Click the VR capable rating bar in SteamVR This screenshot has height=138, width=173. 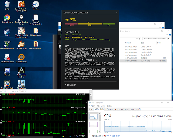click(x=90, y=24)
